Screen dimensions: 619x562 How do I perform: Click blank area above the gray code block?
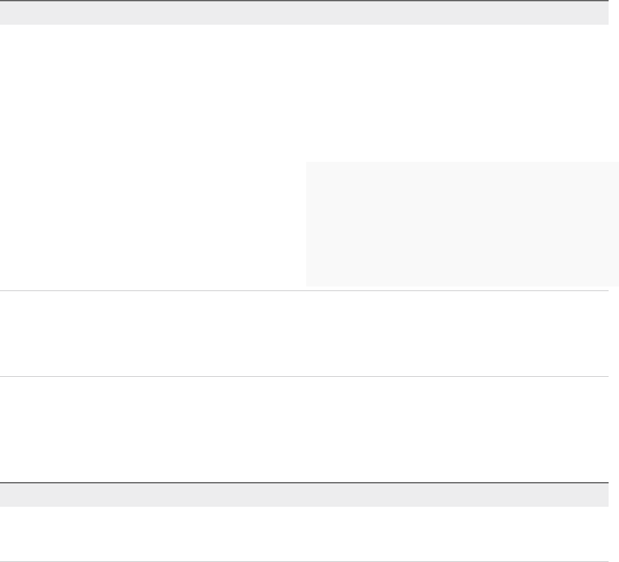pos(455,91)
